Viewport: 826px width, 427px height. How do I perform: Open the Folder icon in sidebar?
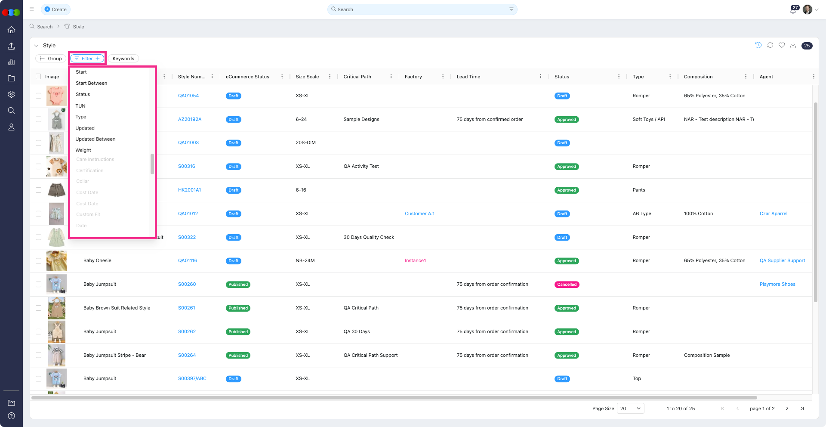[x=12, y=78]
